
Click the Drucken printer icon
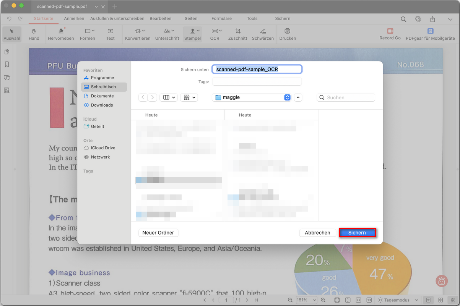[x=287, y=31]
